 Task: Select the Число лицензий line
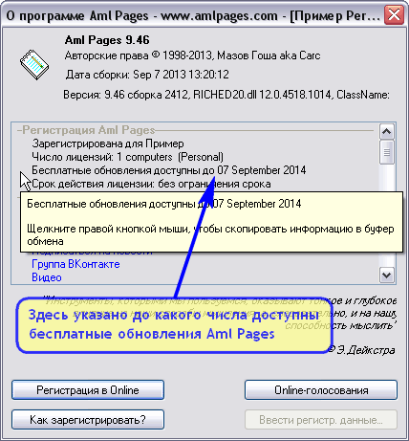point(127,157)
